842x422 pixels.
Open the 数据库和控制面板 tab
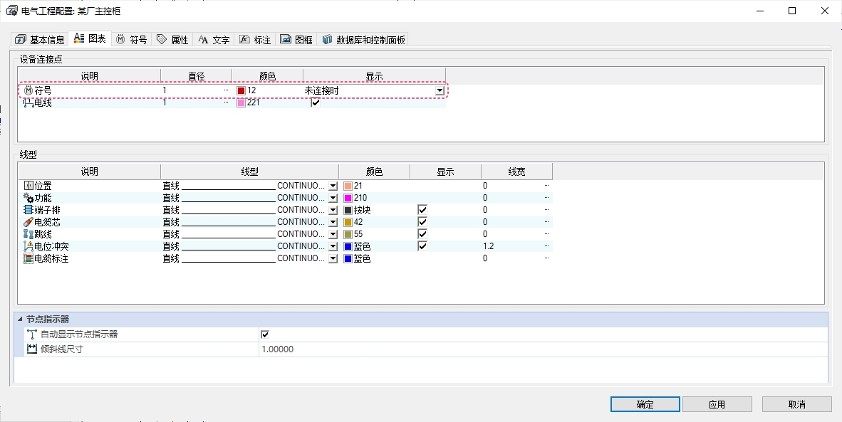pyautogui.click(x=364, y=40)
